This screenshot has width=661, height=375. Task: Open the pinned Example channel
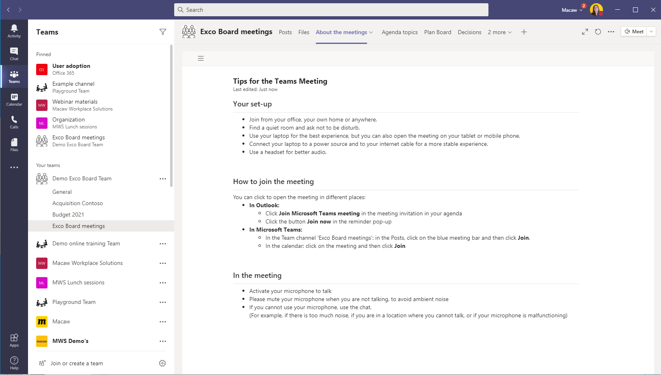click(x=101, y=87)
